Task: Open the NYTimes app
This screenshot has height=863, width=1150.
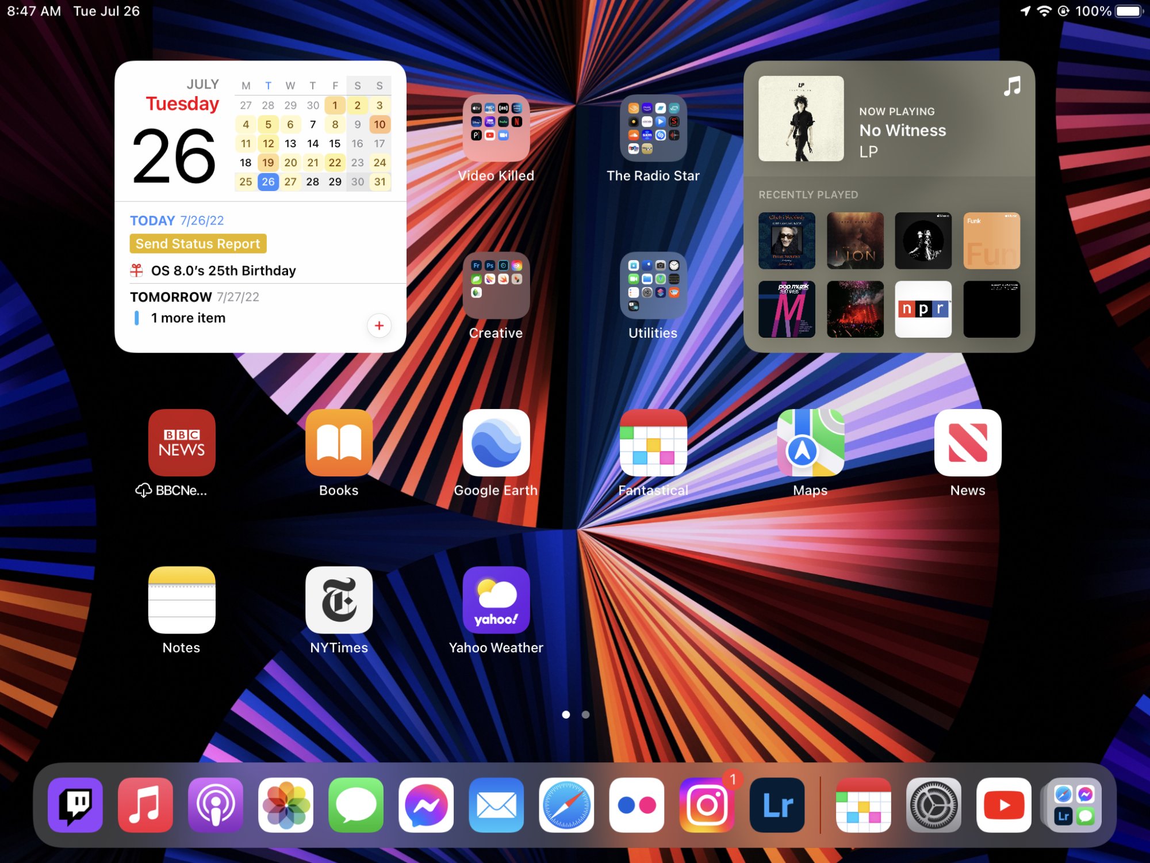Action: coord(339,600)
